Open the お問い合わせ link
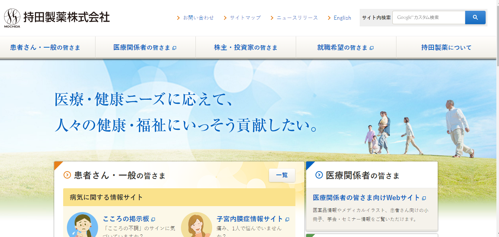Screen dimensions: 499x237 pos(198,18)
